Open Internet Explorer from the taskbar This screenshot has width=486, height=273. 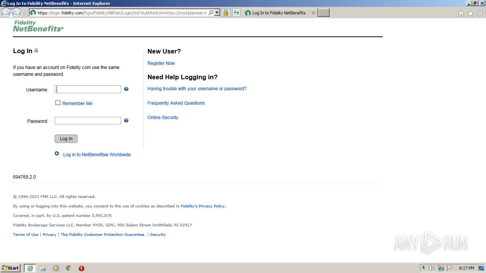pos(30,268)
